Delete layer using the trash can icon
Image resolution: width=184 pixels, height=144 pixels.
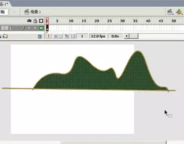40,36
